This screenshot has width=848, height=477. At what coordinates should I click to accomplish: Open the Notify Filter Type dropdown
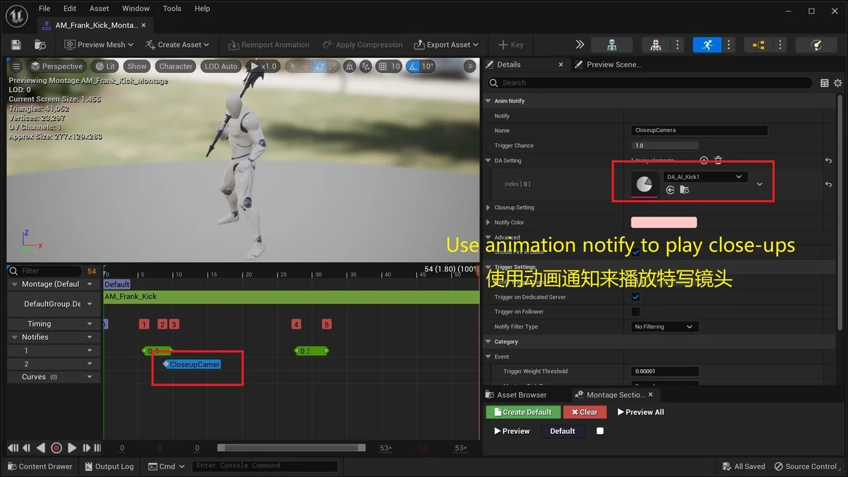664,327
